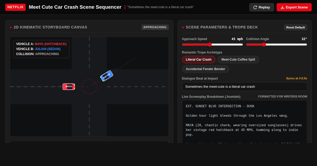Click the 'Syncs at t=2.0s' label
Screen dimensions: 317x166
click(297, 78)
